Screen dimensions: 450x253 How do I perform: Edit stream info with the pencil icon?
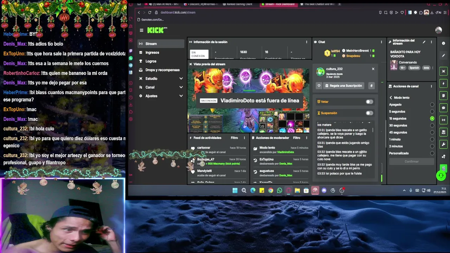pos(424,42)
